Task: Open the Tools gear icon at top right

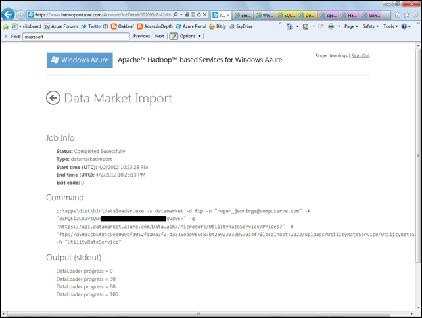Action: pyautogui.click(x=415, y=15)
